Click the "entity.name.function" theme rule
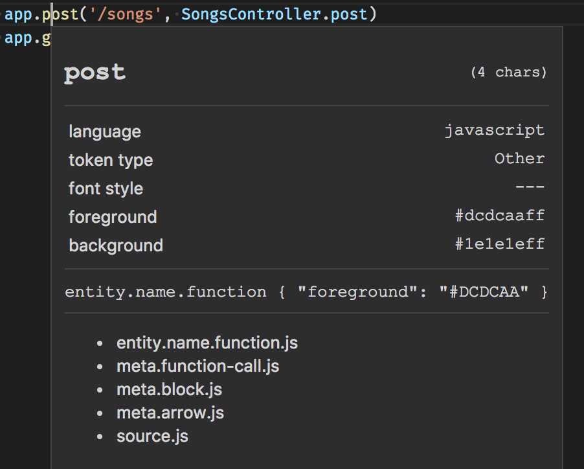The height and width of the screenshot is (469, 584). tap(165, 292)
